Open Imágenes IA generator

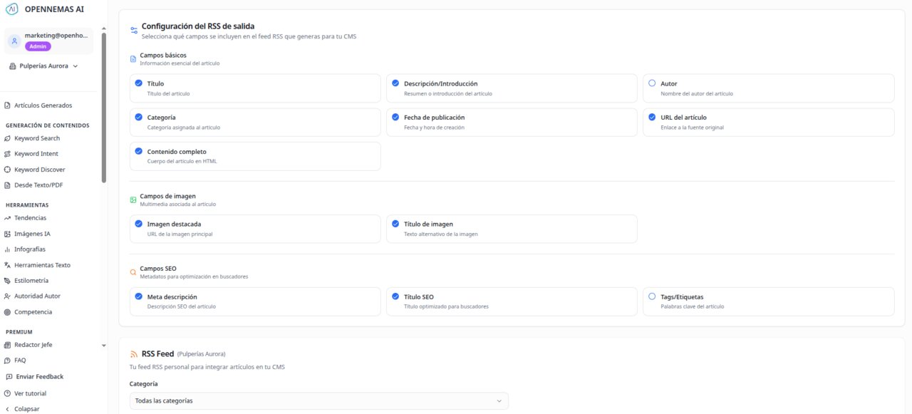click(32, 233)
